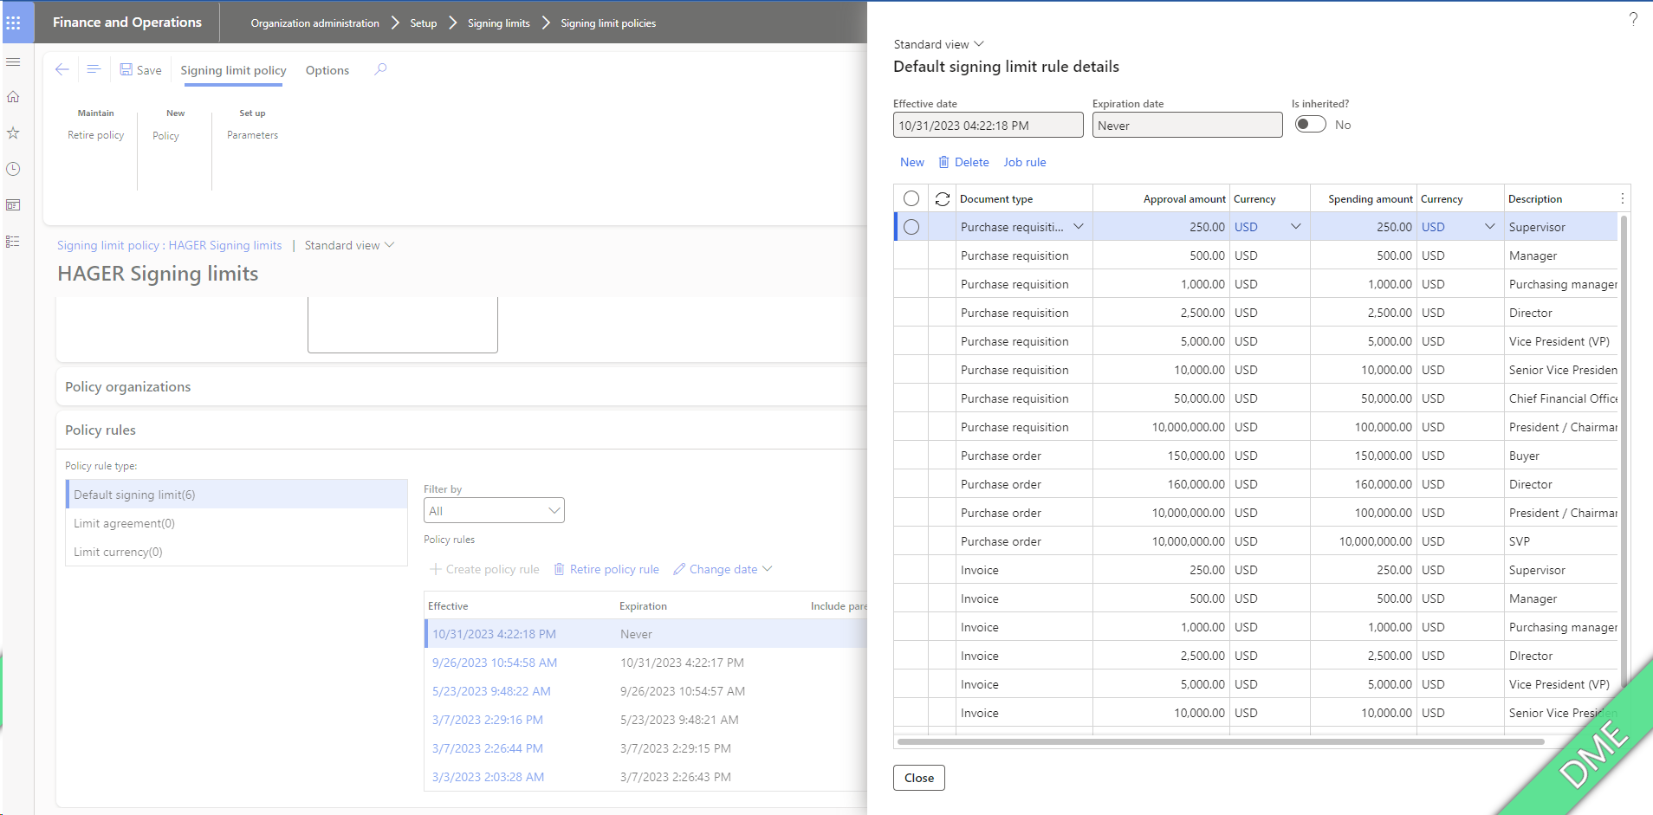Open Recent clock icon in sidebar
1653x815 pixels.
click(13, 169)
